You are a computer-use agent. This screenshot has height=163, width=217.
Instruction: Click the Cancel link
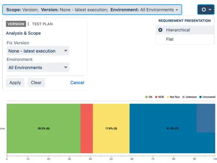click(77, 82)
